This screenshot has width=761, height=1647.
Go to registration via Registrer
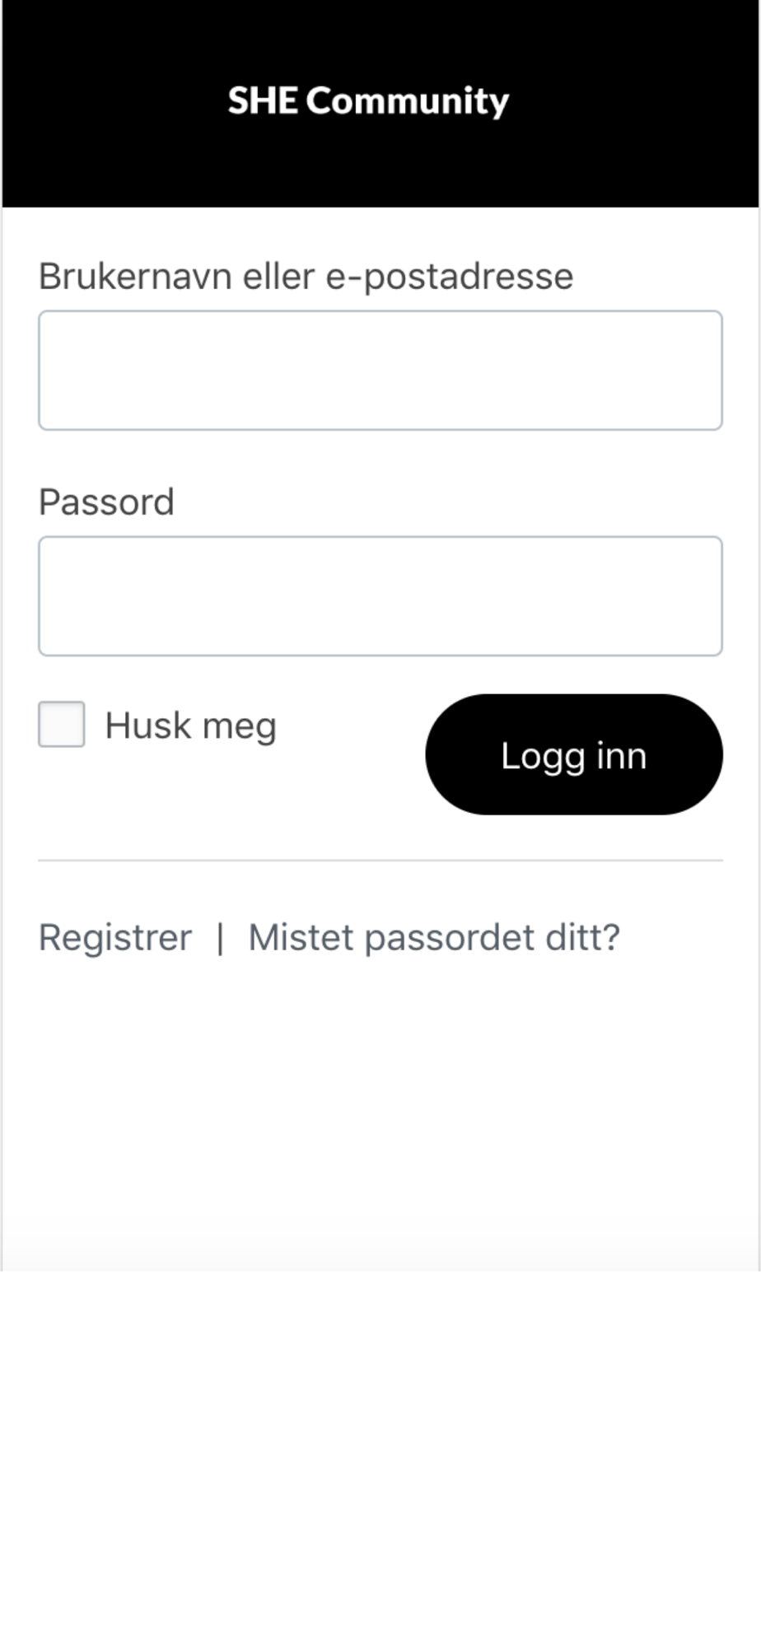115,937
